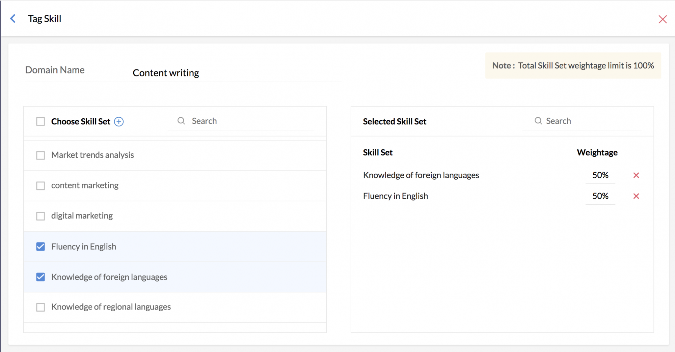This screenshot has width=675, height=352.
Task: Toggle the Choose Skill Set select-all checkbox
Action: pos(40,121)
